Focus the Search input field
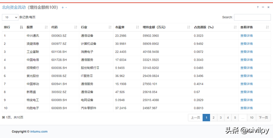This screenshot has height=138, width=273. tap(252, 17)
